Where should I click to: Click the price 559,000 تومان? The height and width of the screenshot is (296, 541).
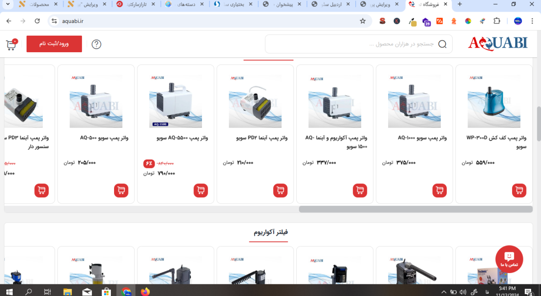[x=478, y=163]
